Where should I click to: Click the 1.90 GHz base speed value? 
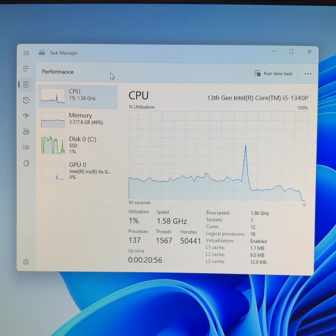260,213
